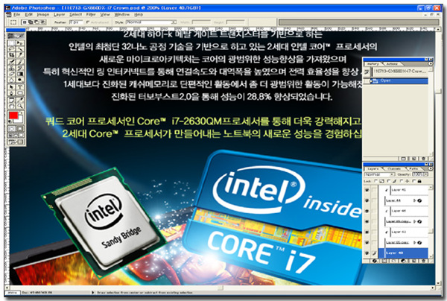The image size is (447, 301).
Task: Click the Feather input field
Action: pyautogui.click(x=76, y=22)
